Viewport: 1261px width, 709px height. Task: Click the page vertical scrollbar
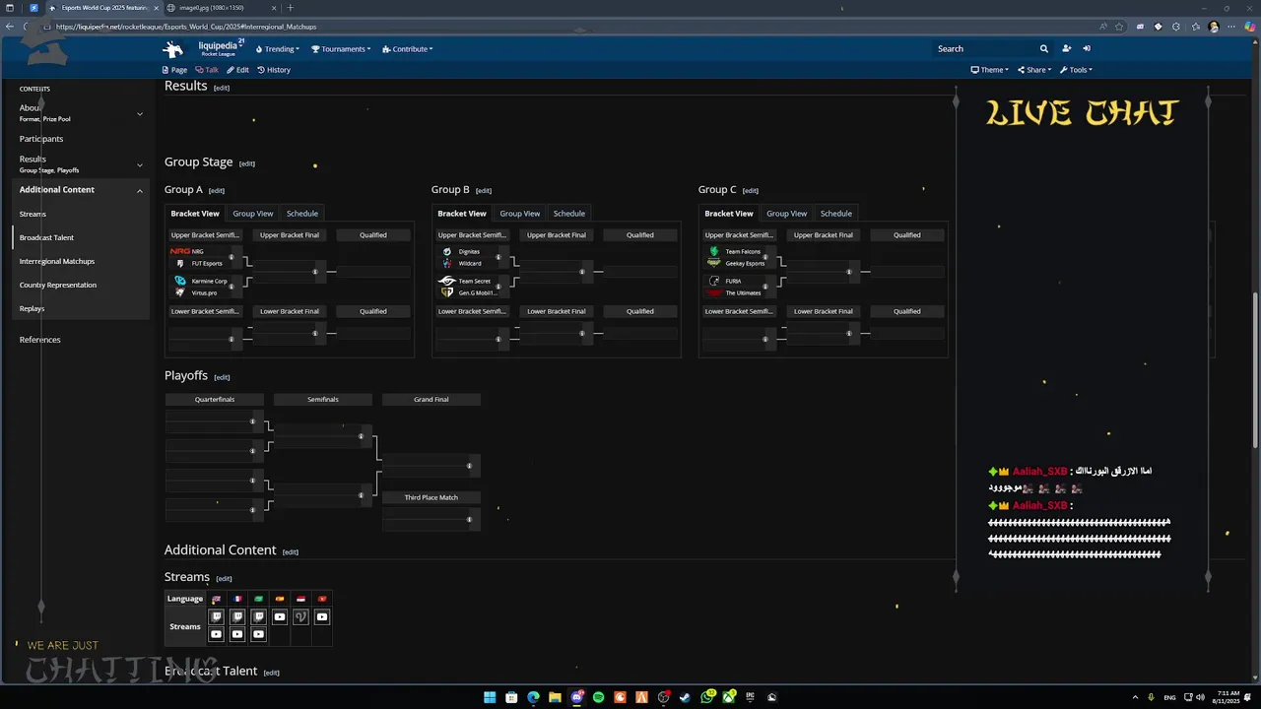tap(1255, 369)
